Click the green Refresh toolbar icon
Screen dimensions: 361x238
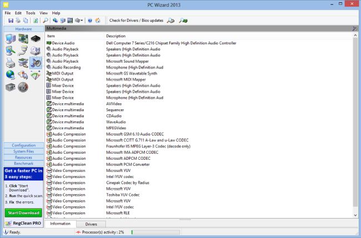36,21
